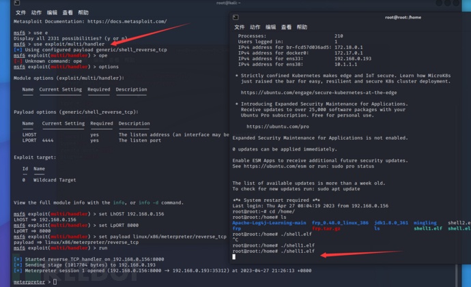471x287 pixels.
Task: Open 查看 menu in root@root /home terminal
Action: pyautogui.click(x=286, y=27)
